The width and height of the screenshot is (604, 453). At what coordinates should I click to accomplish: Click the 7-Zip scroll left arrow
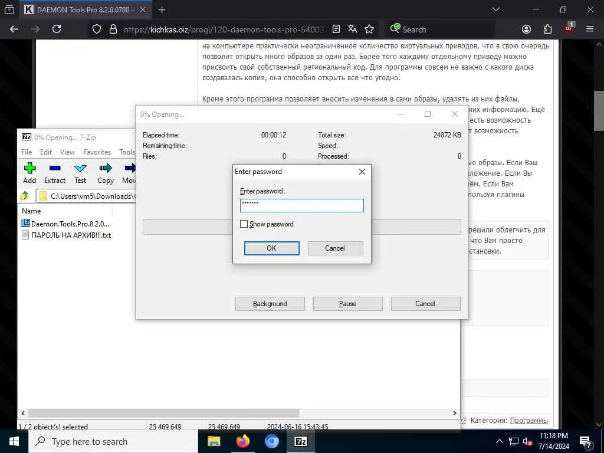point(23,413)
